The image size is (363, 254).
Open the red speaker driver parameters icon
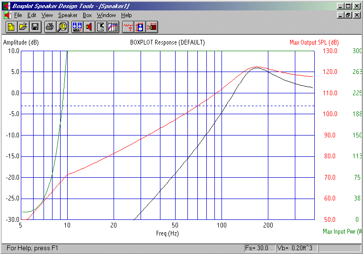point(89,27)
